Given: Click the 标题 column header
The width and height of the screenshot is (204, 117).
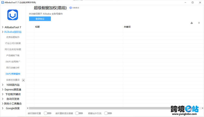Looking at the screenshot, I should [38, 27].
